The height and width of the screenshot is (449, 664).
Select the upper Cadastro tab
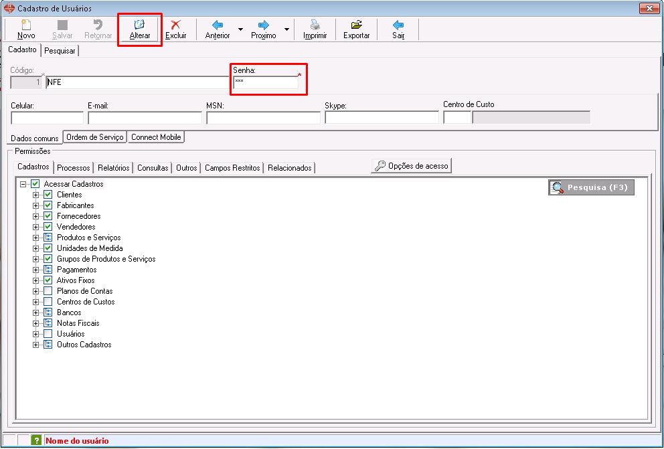tap(23, 50)
